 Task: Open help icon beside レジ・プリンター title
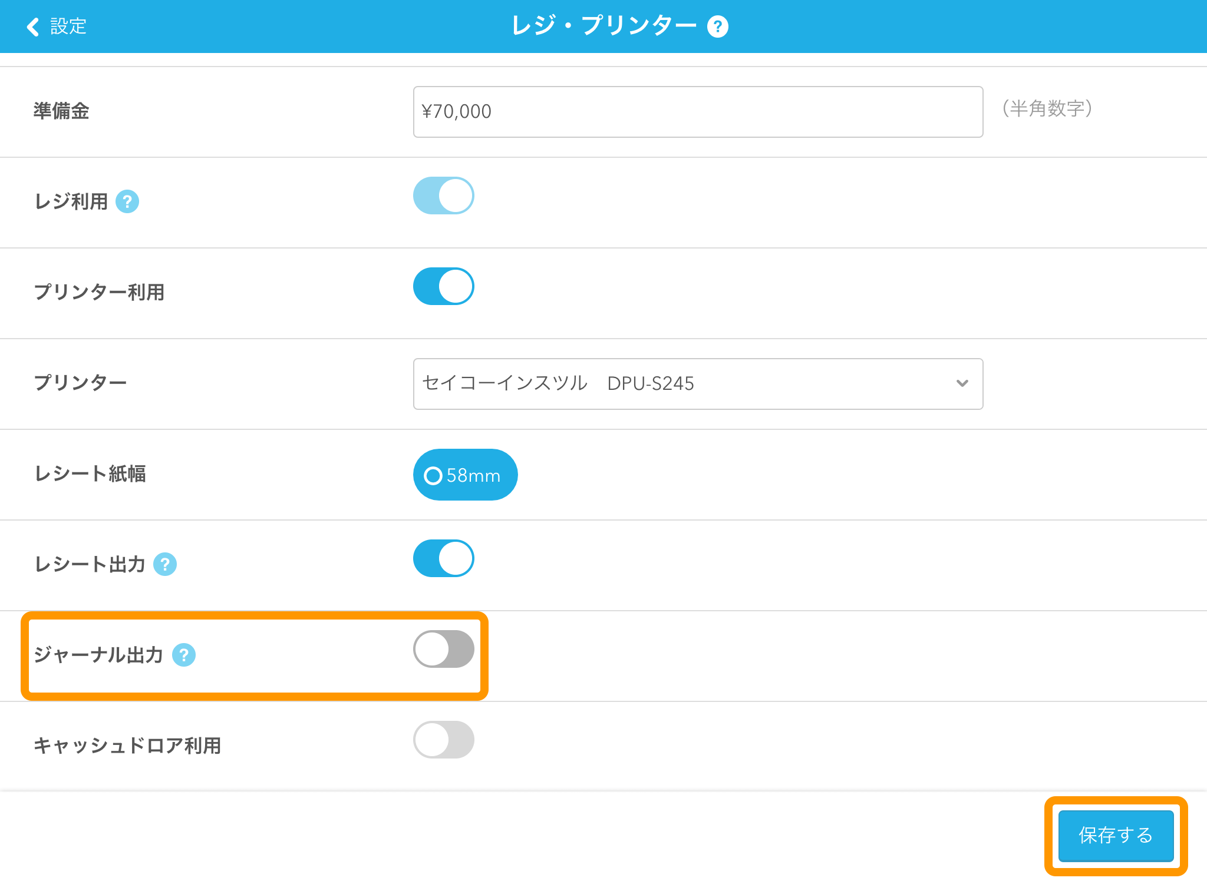(x=717, y=27)
